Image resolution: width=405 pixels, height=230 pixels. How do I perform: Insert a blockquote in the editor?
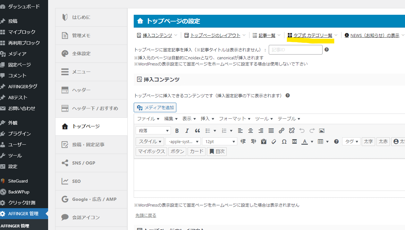click(198, 131)
